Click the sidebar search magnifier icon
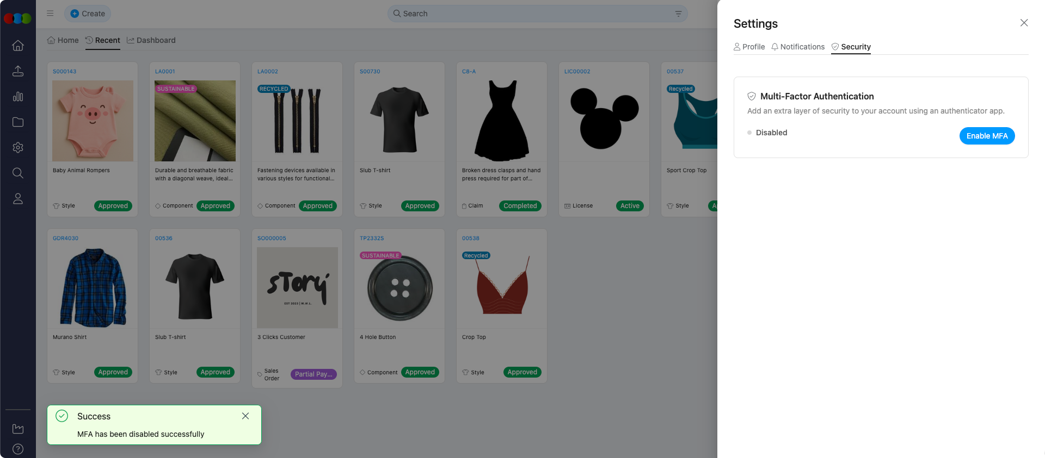Screen dimensions: 1045x458 point(18,173)
